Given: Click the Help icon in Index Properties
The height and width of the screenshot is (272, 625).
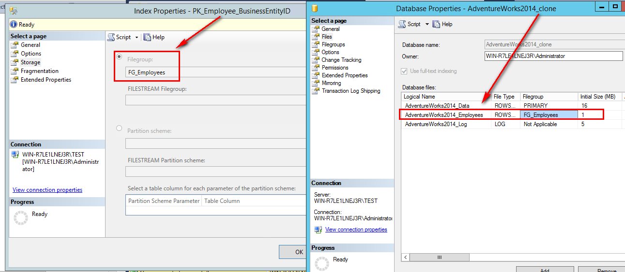Looking at the screenshot, I should (x=147, y=37).
